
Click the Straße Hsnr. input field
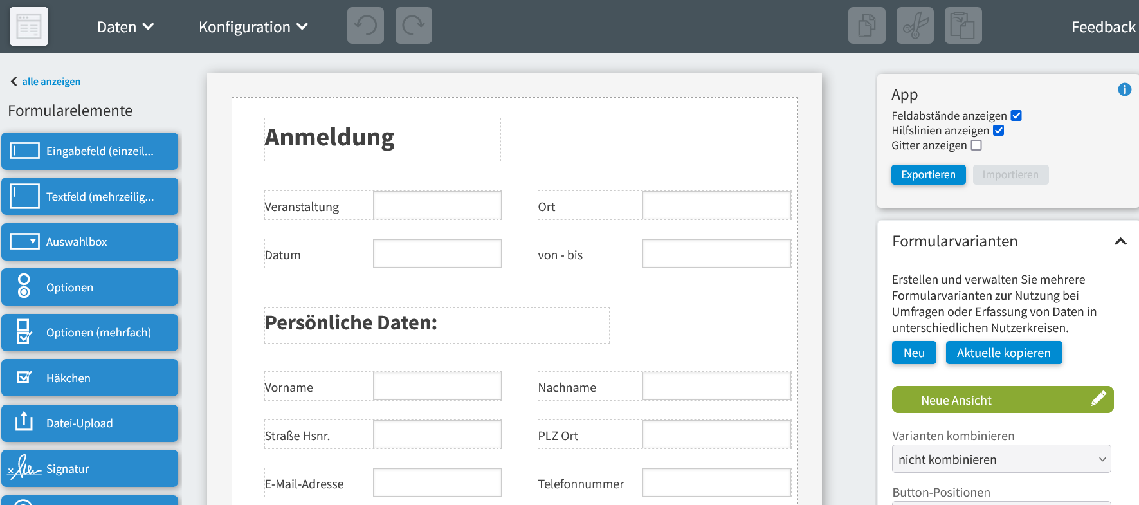[x=437, y=434]
